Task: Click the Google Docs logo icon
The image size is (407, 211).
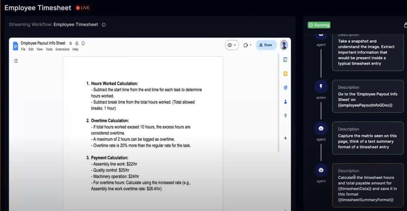Action: coord(15,46)
